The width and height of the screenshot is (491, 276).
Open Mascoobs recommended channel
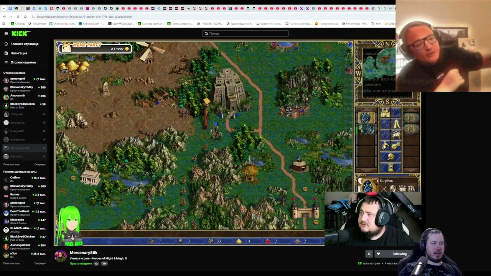25,221
